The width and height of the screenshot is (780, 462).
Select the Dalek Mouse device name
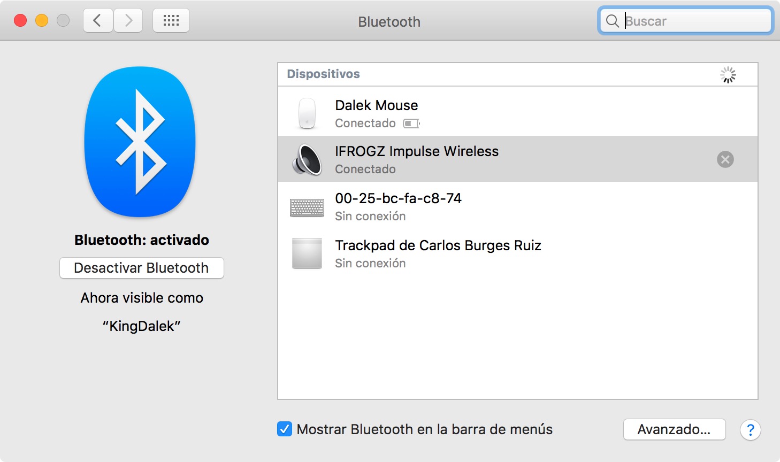(377, 105)
